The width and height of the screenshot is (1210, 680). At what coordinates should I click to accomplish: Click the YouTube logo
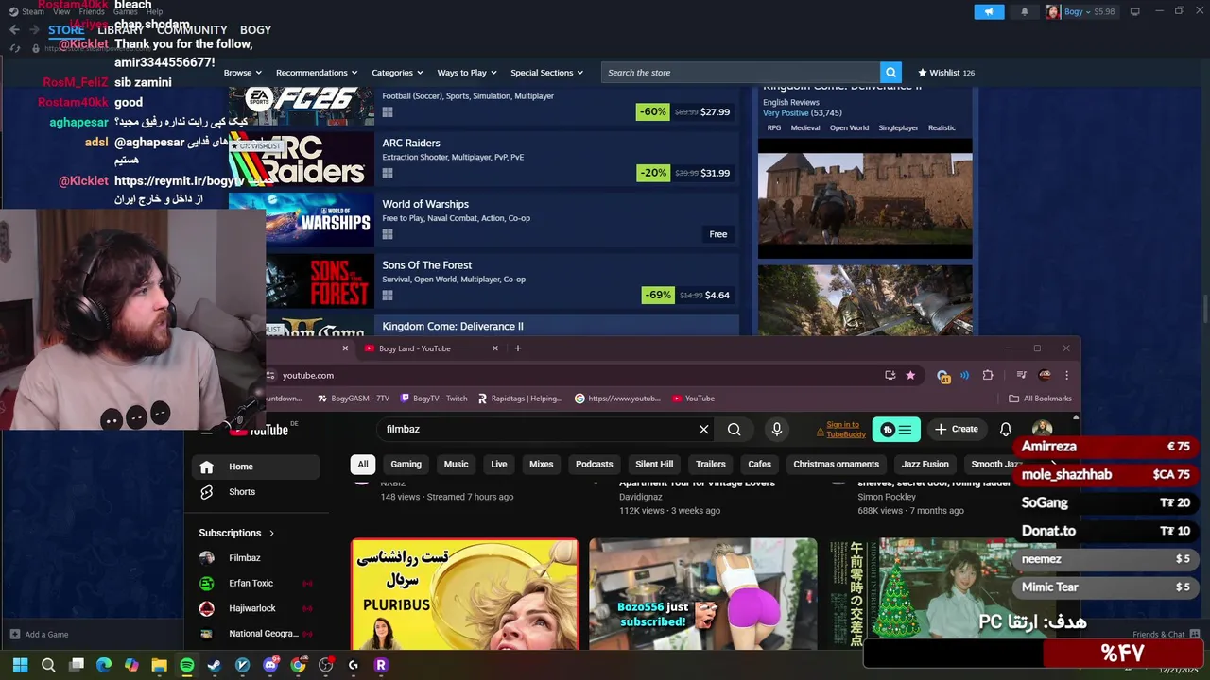(x=258, y=430)
